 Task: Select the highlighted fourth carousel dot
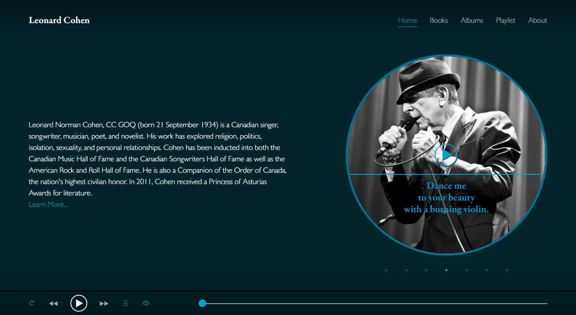coord(446,270)
